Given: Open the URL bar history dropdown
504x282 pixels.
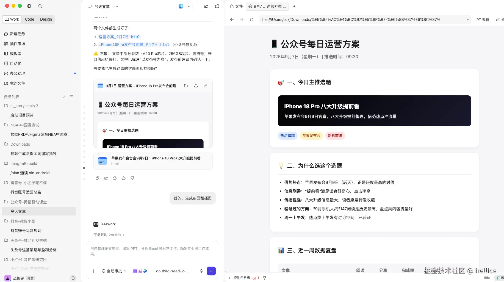Looking at the screenshot, I should tap(468, 20).
